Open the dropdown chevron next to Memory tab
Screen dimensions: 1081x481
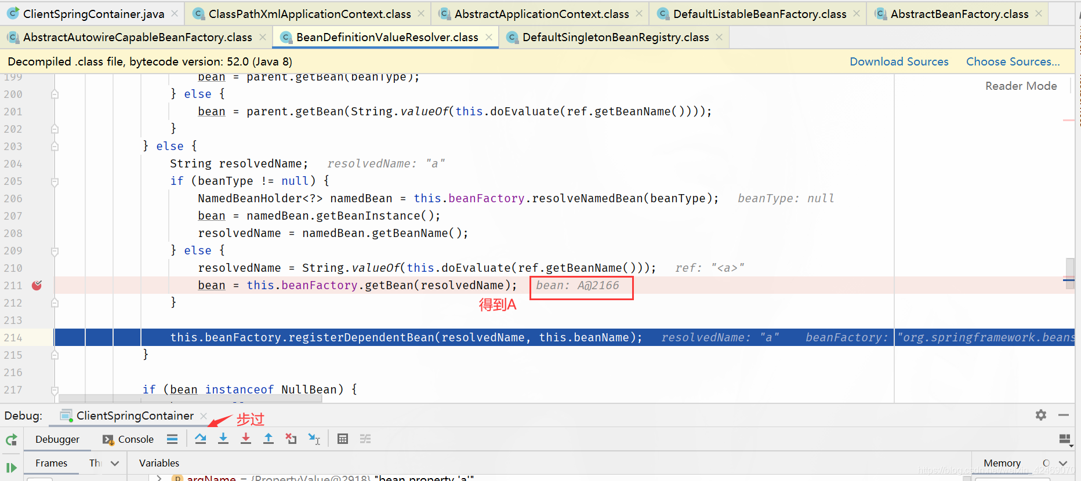point(1063,463)
